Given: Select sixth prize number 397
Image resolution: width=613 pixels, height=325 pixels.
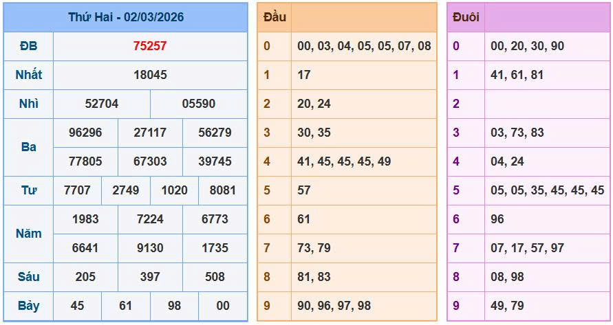Looking at the screenshot, I should pyautogui.click(x=150, y=277).
